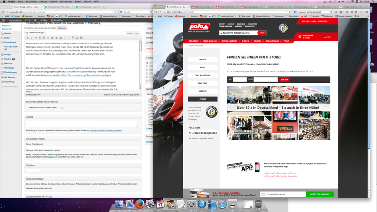Viewport: 377px width, 212px height.
Task: Center align text in editor toolbar
Action: tap(56, 38)
